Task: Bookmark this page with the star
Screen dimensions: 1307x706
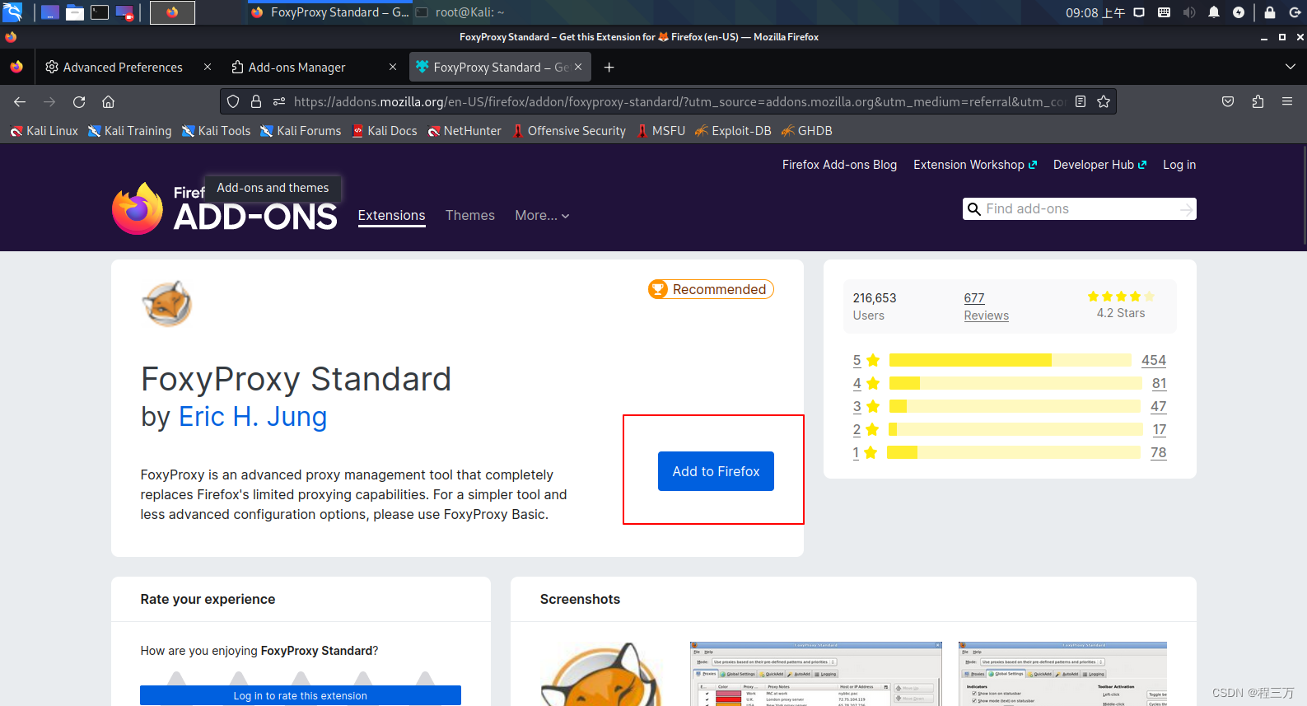Action: click(x=1104, y=101)
